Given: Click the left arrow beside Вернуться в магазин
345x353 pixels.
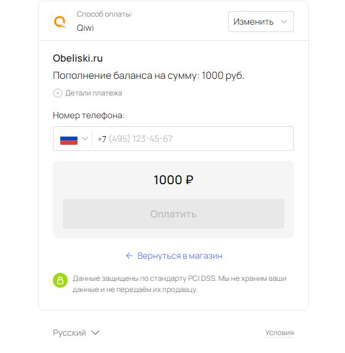Looking at the screenshot, I should click(129, 256).
